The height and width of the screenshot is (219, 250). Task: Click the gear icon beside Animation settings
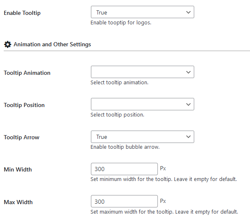point(7,44)
